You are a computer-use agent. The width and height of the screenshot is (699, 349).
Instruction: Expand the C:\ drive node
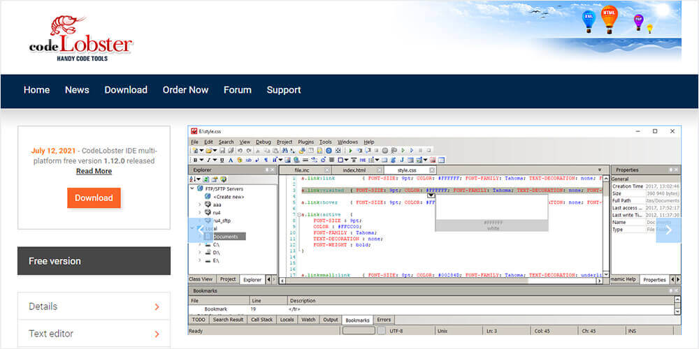click(x=199, y=245)
